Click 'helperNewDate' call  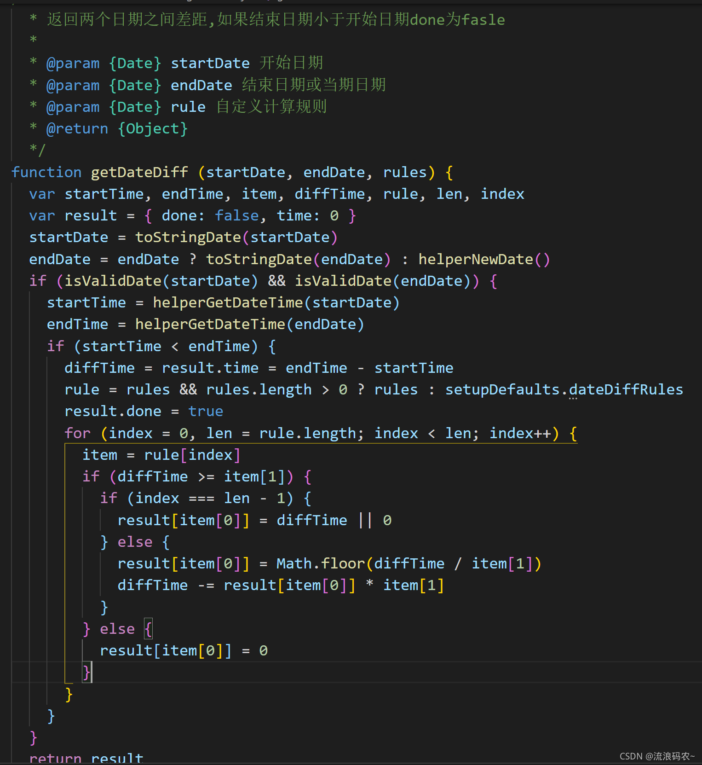[x=476, y=260]
